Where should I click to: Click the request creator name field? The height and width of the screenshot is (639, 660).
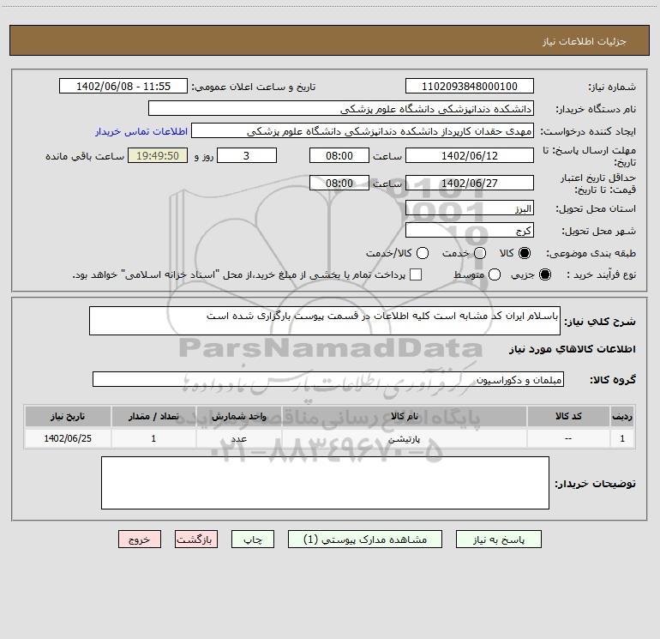coord(363,131)
